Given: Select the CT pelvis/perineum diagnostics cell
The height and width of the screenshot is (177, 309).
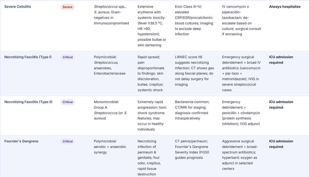Looking at the screenshot, I should click(193, 149).
